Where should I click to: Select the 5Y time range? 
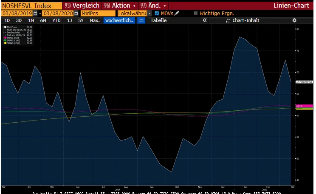point(81,20)
